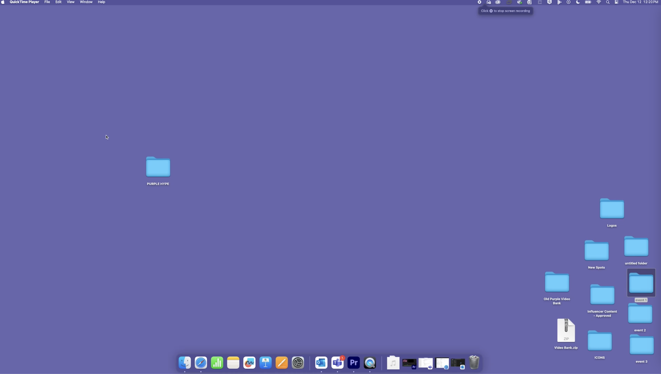
Task: Open Finder from the Dock
Action: click(x=185, y=363)
